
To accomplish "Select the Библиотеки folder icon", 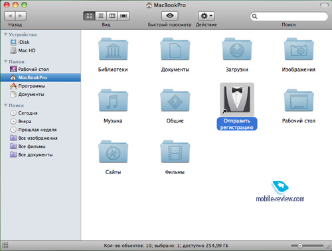I will 113,49.
